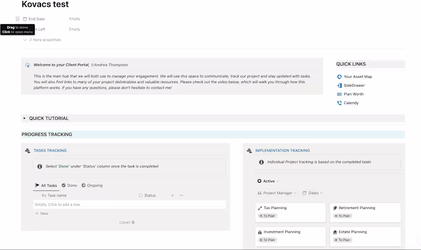The height and width of the screenshot is (250, 421).
Task: Click the drag handle beside End Date
Action: pyautogui.click(x=18, y=19)
